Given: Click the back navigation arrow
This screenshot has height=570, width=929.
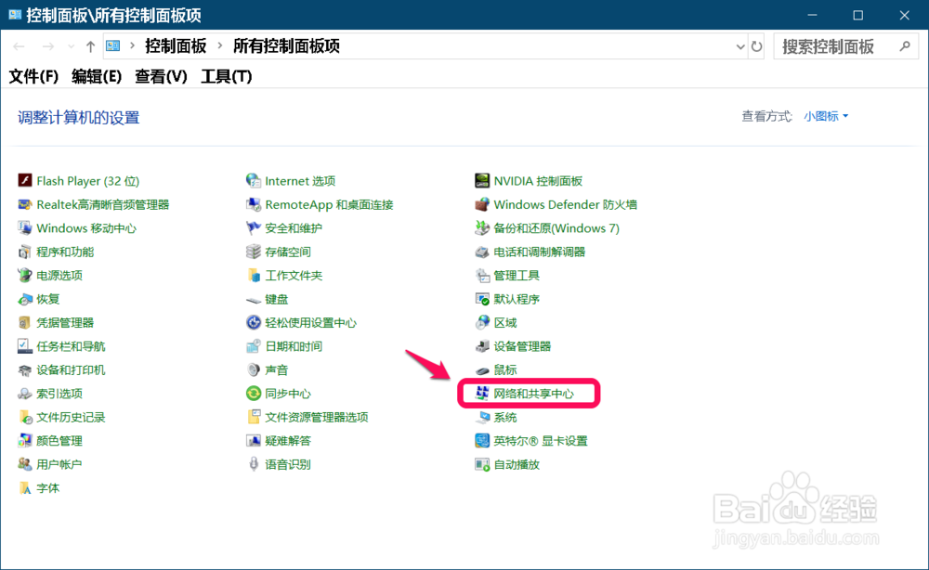Looking at the screenshot, I should pos(19,46).
